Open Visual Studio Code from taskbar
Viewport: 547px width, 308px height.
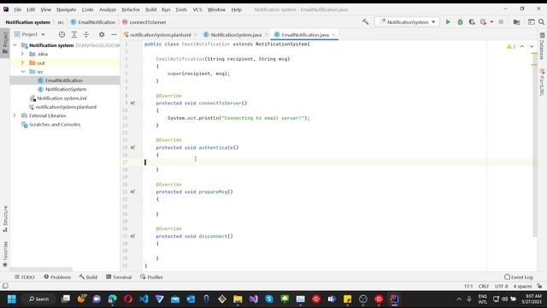(x=144, y=299)
